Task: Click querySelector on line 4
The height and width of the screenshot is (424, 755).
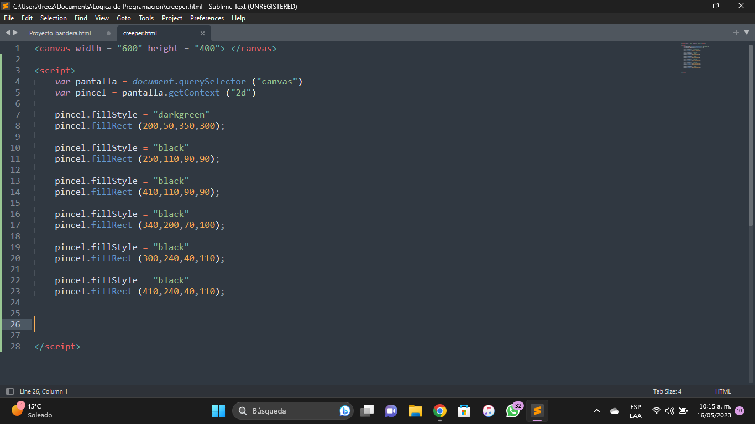Action: (x=212, y=82)
